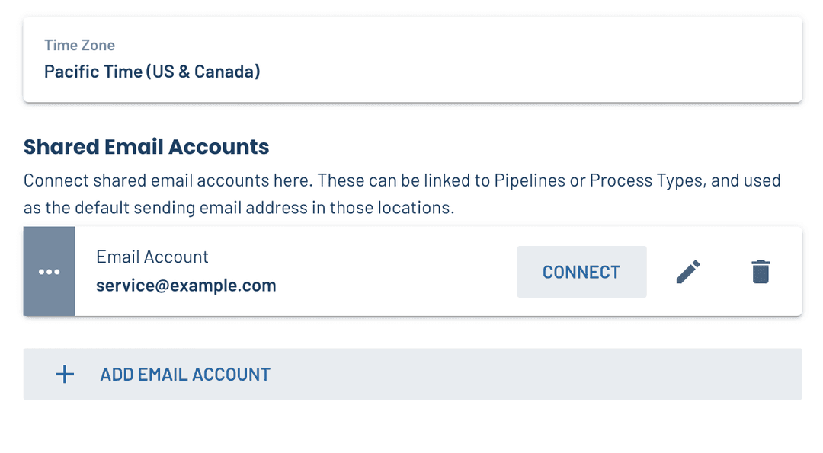The image size is (823, 453).
Task: Click the Shared Email Accounts heading
Action: pyautogui.click(x=146, y=146)
